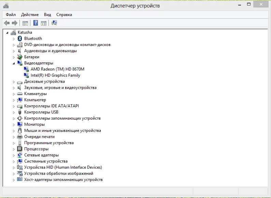The width and height of the screenshot is (271, 198).
Task: Select the Клавиатуры label
Action: [x=35, y=94]
